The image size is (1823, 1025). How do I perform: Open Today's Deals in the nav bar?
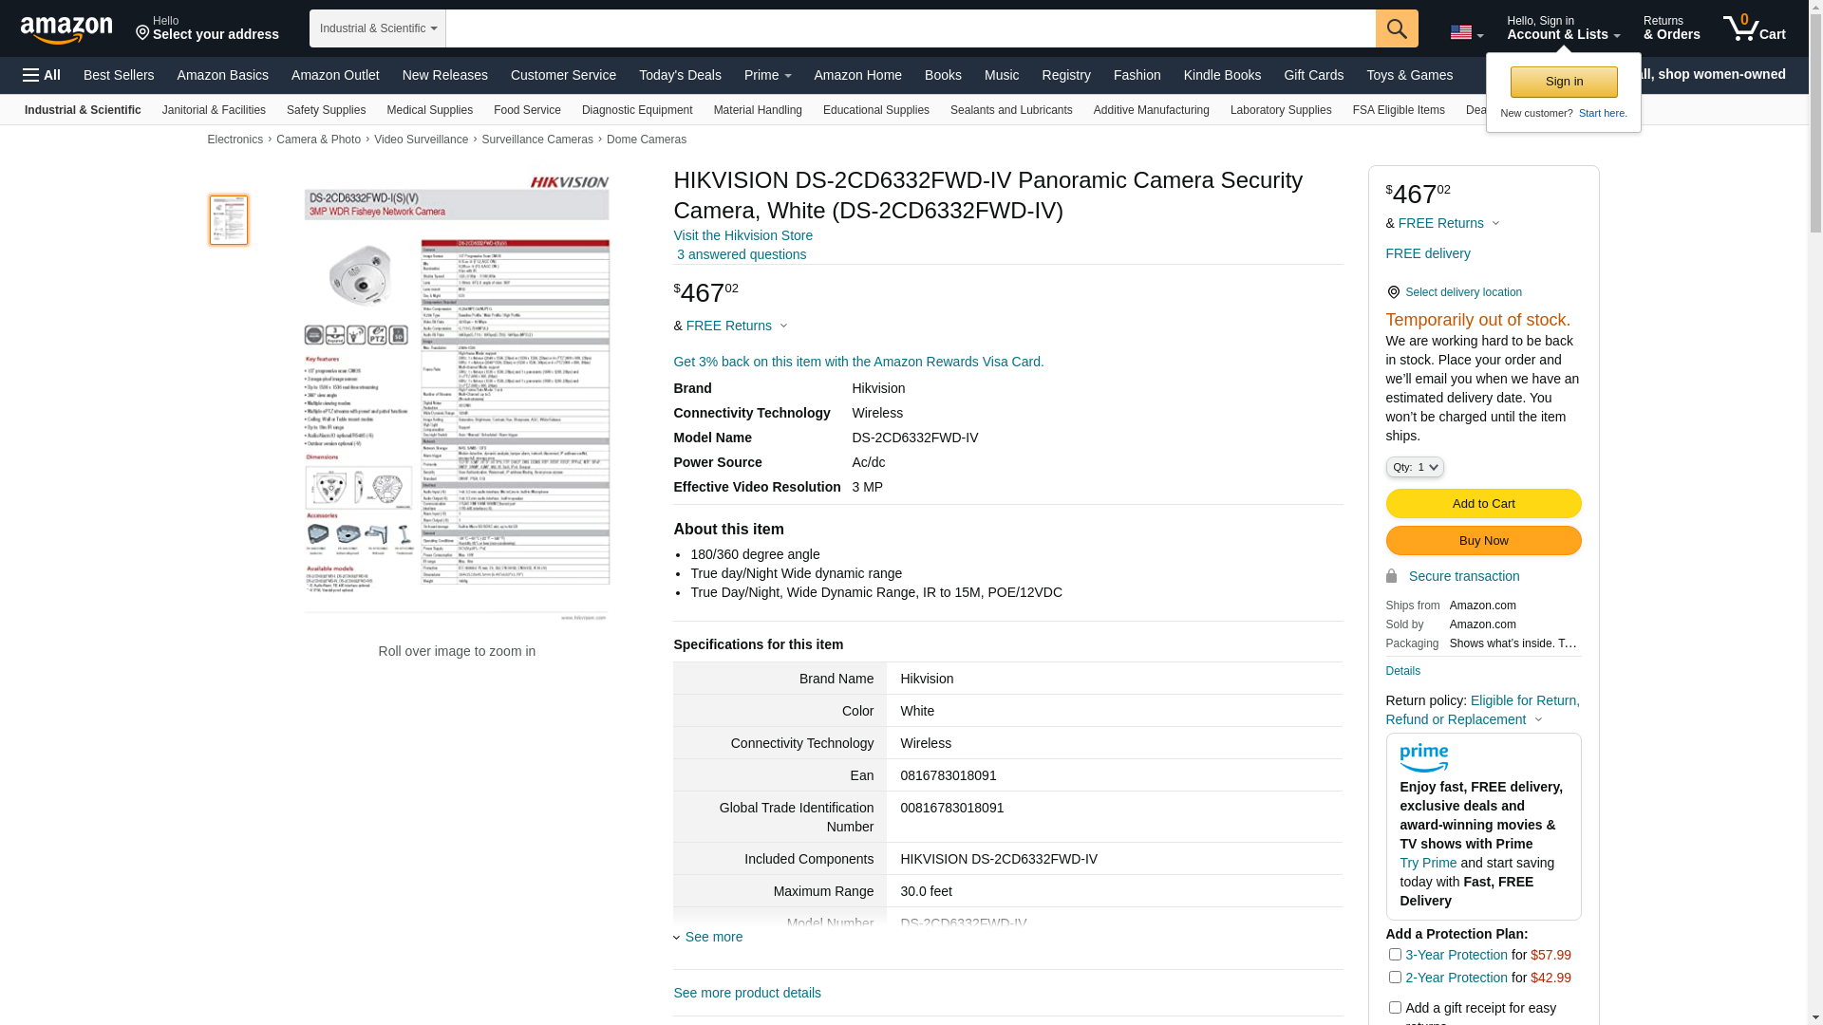point(680,75)
